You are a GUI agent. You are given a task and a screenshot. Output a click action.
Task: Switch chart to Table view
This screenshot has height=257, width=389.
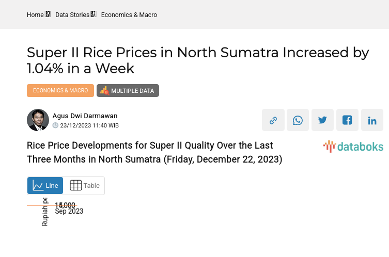click(85, 186)
